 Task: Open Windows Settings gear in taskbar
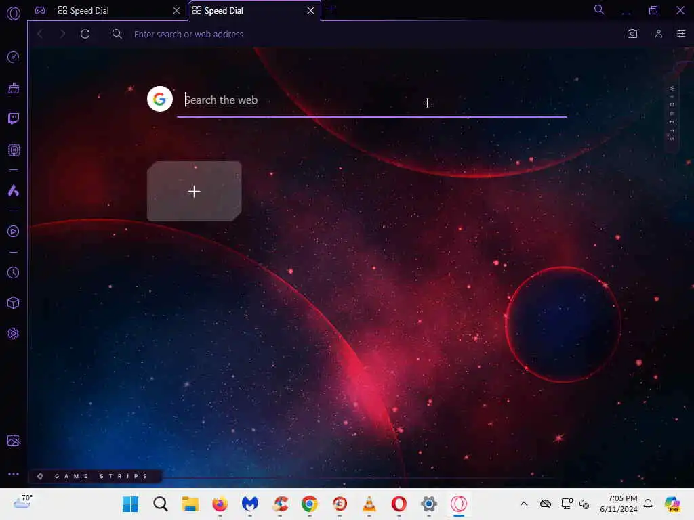pos(429,504)
